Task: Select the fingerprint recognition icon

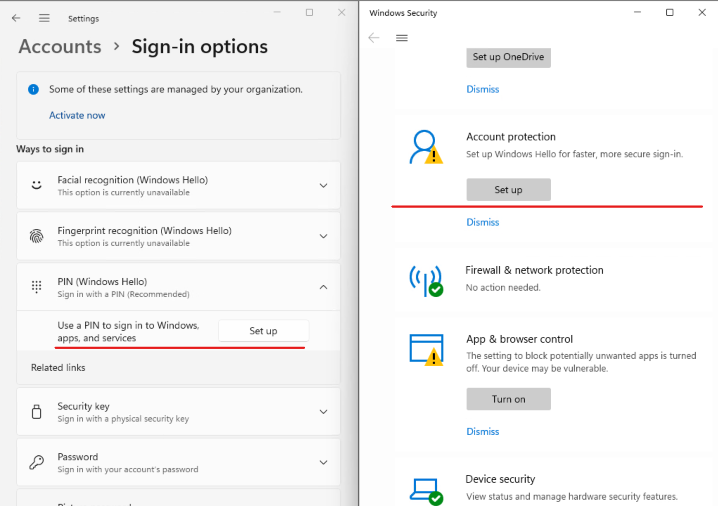Action: pos(37,236)
